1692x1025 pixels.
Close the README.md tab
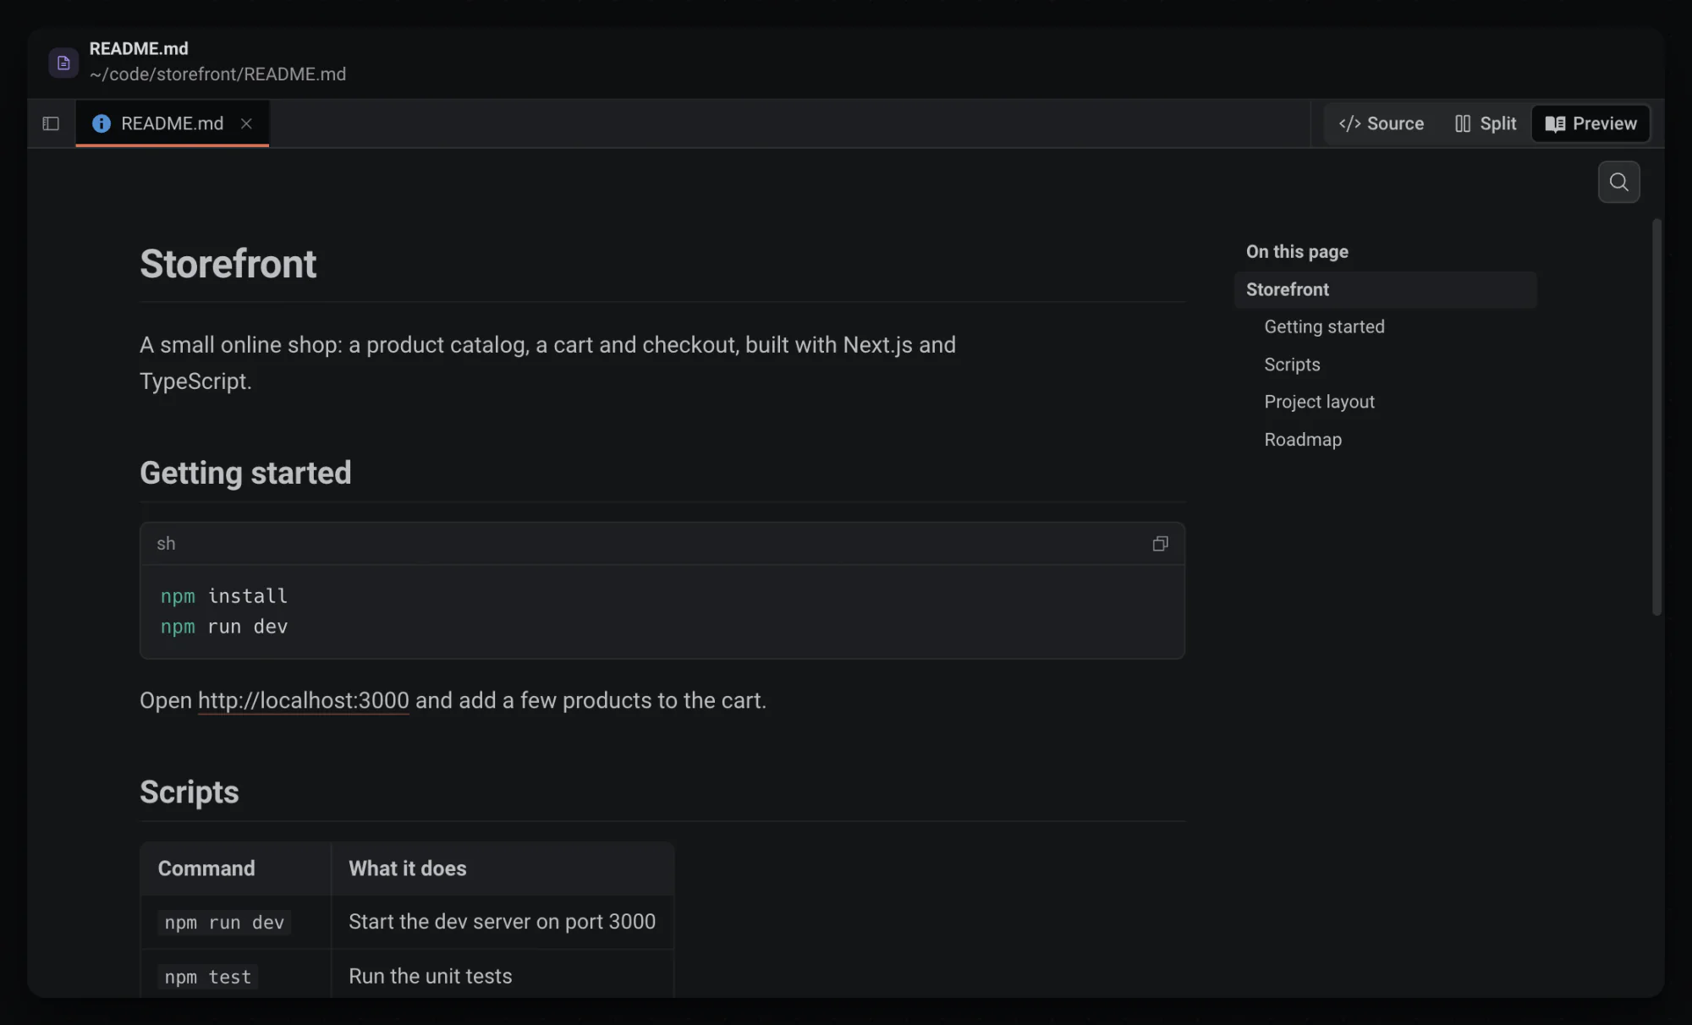[x=246, y=123]
